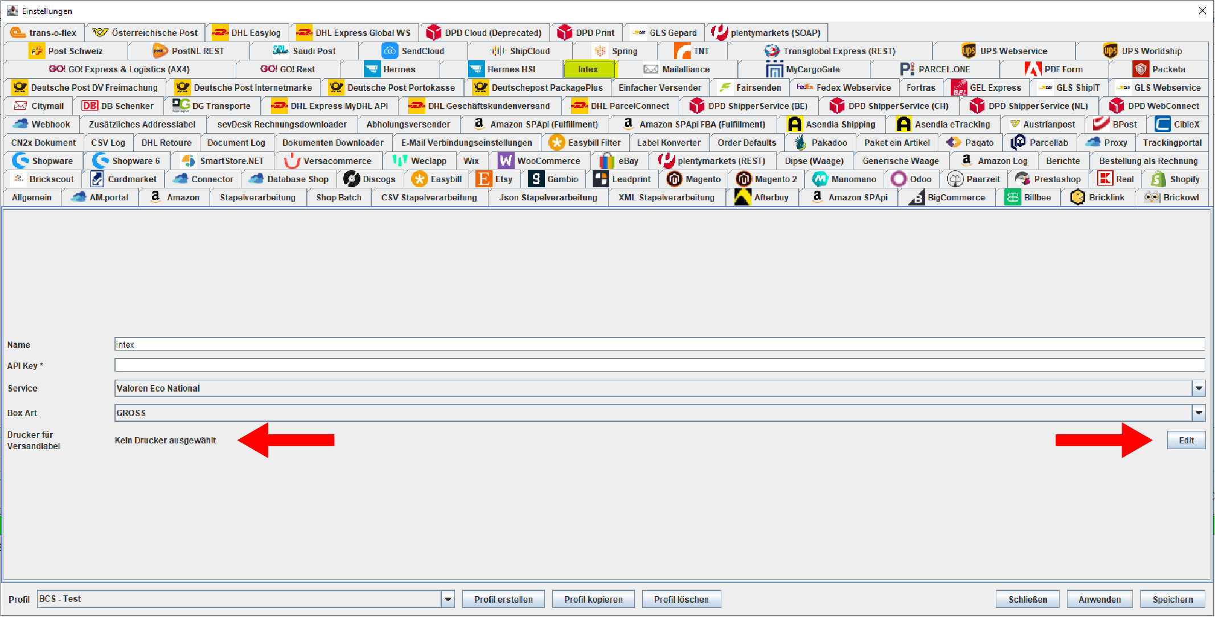The image size is (1215, 617).
Task: Click the Edit printer button
Action: (1186, 441)
